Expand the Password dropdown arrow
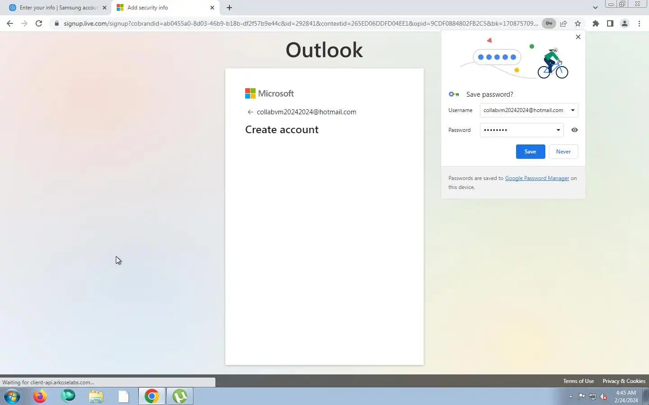 (x=558, y=130)
